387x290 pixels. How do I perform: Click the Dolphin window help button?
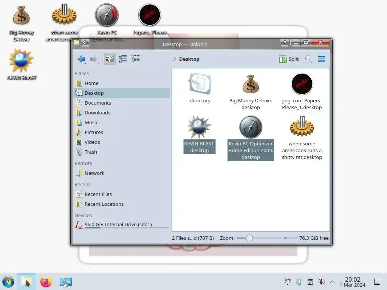pos(285,42)
